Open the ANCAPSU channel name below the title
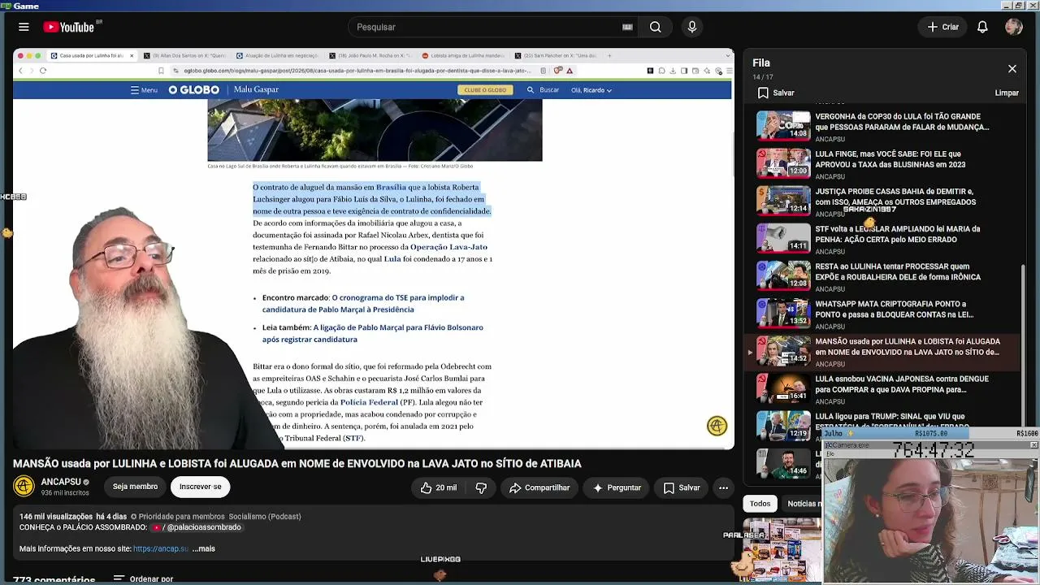 61,482
